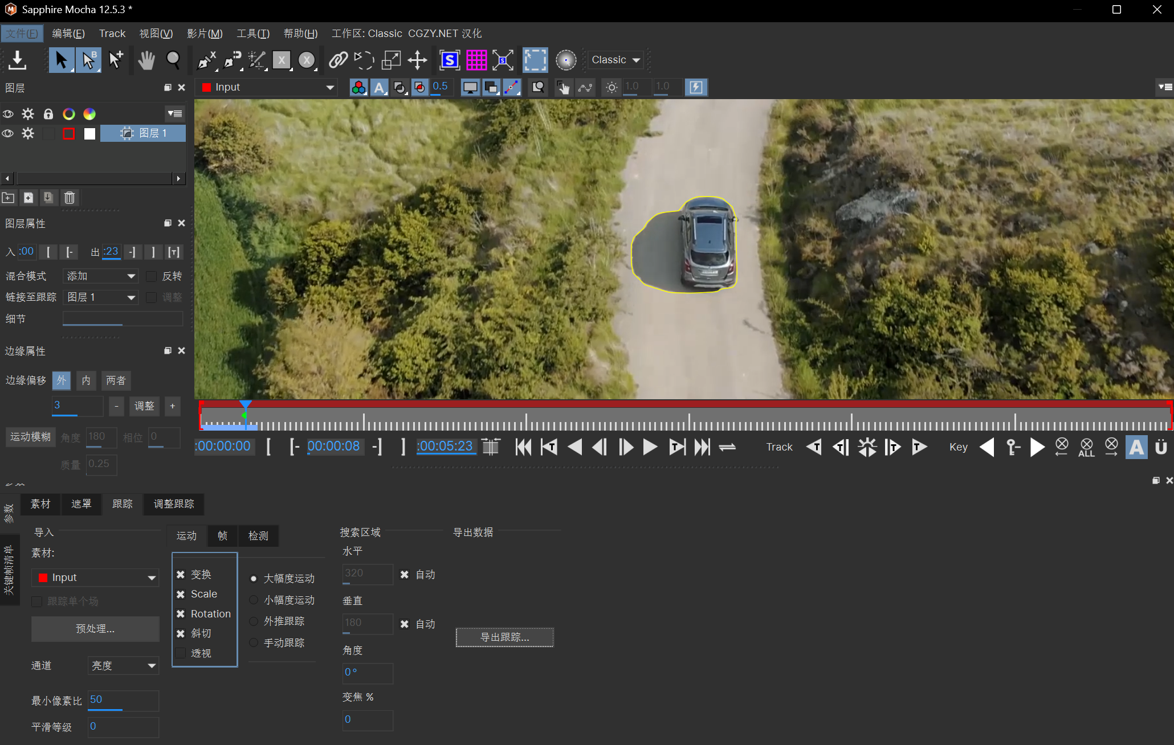Image resolution: width=1174 pixels, height=745 pixels.
Task: Expand the 混合模式 添加 dropdown
Action: click(x=101, y=276)
